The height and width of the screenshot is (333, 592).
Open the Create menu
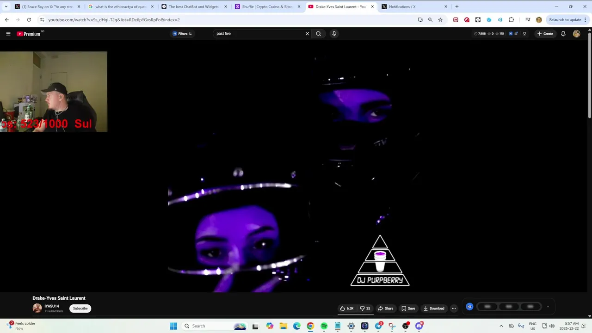(545, 34)
